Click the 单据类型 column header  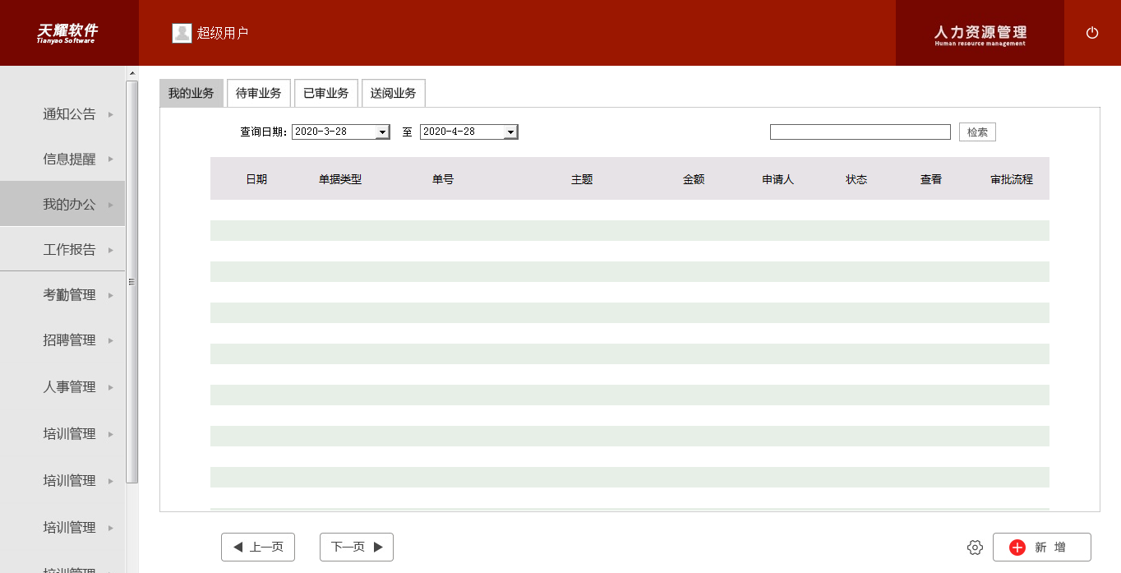[340, 179]
